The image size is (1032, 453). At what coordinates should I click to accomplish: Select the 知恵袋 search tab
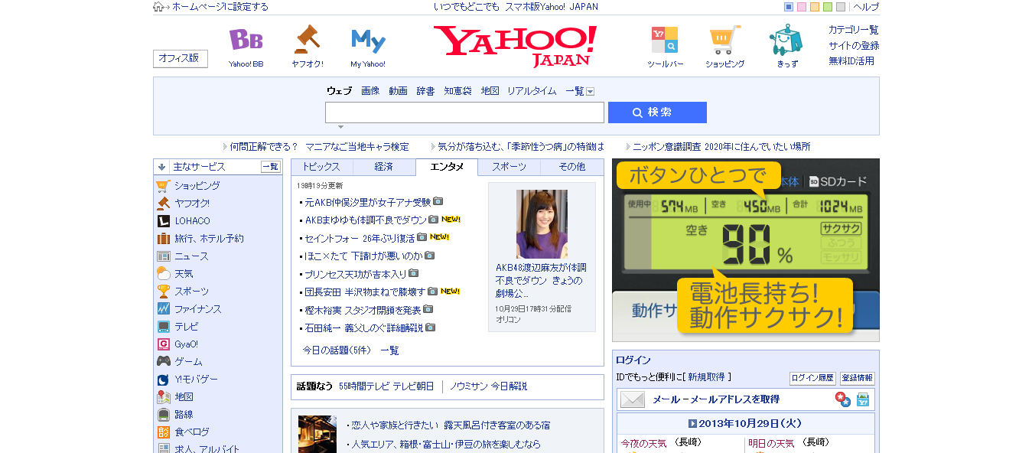[x=457, y=91]
